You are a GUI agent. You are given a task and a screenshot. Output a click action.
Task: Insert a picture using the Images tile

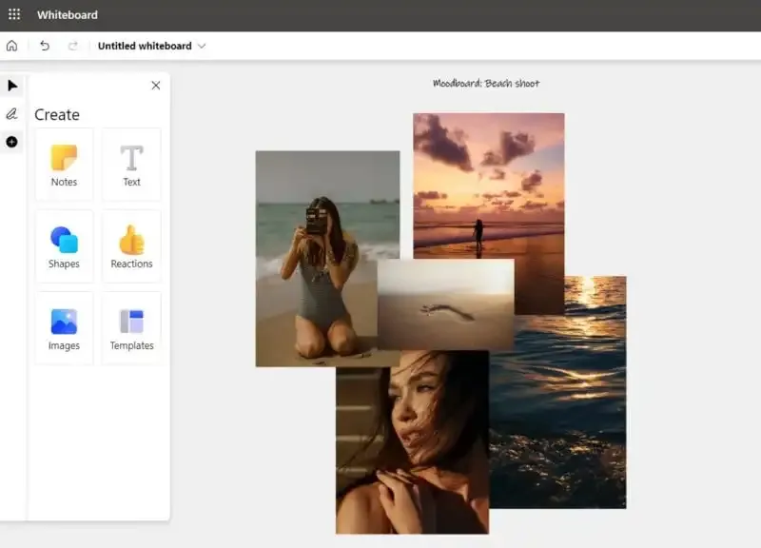[x=64, y=326]
